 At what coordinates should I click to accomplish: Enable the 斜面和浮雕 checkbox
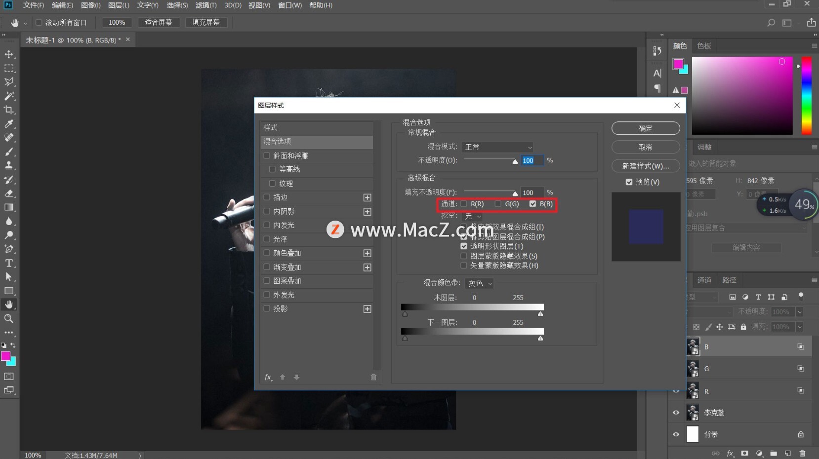267,155
